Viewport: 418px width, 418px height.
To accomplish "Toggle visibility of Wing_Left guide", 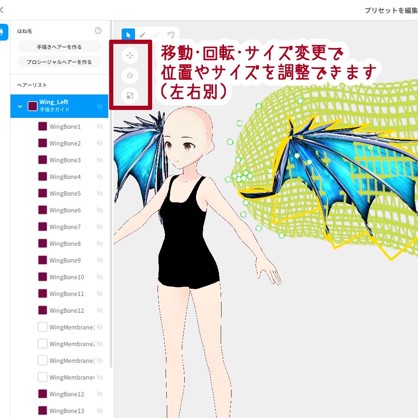I will click(x=99, y=106).
